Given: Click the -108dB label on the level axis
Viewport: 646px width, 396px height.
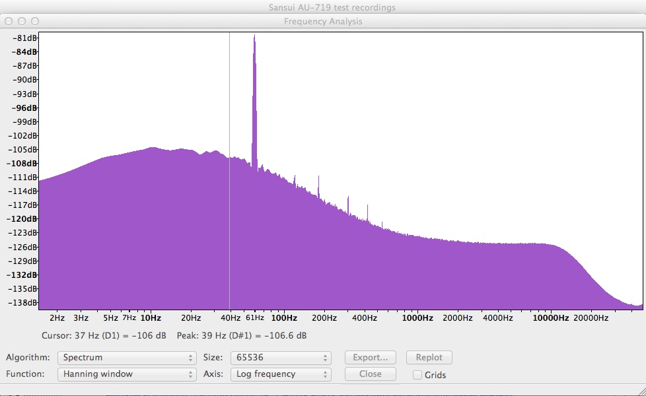Looking at the screenshot, I should click(22, 164).
